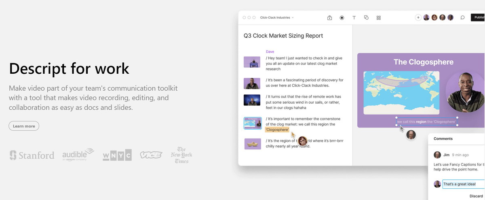This screenshot has height=200, width=485.
Task: Expand the Click-Clack Industries dropdown
Action: pos(277,18)
